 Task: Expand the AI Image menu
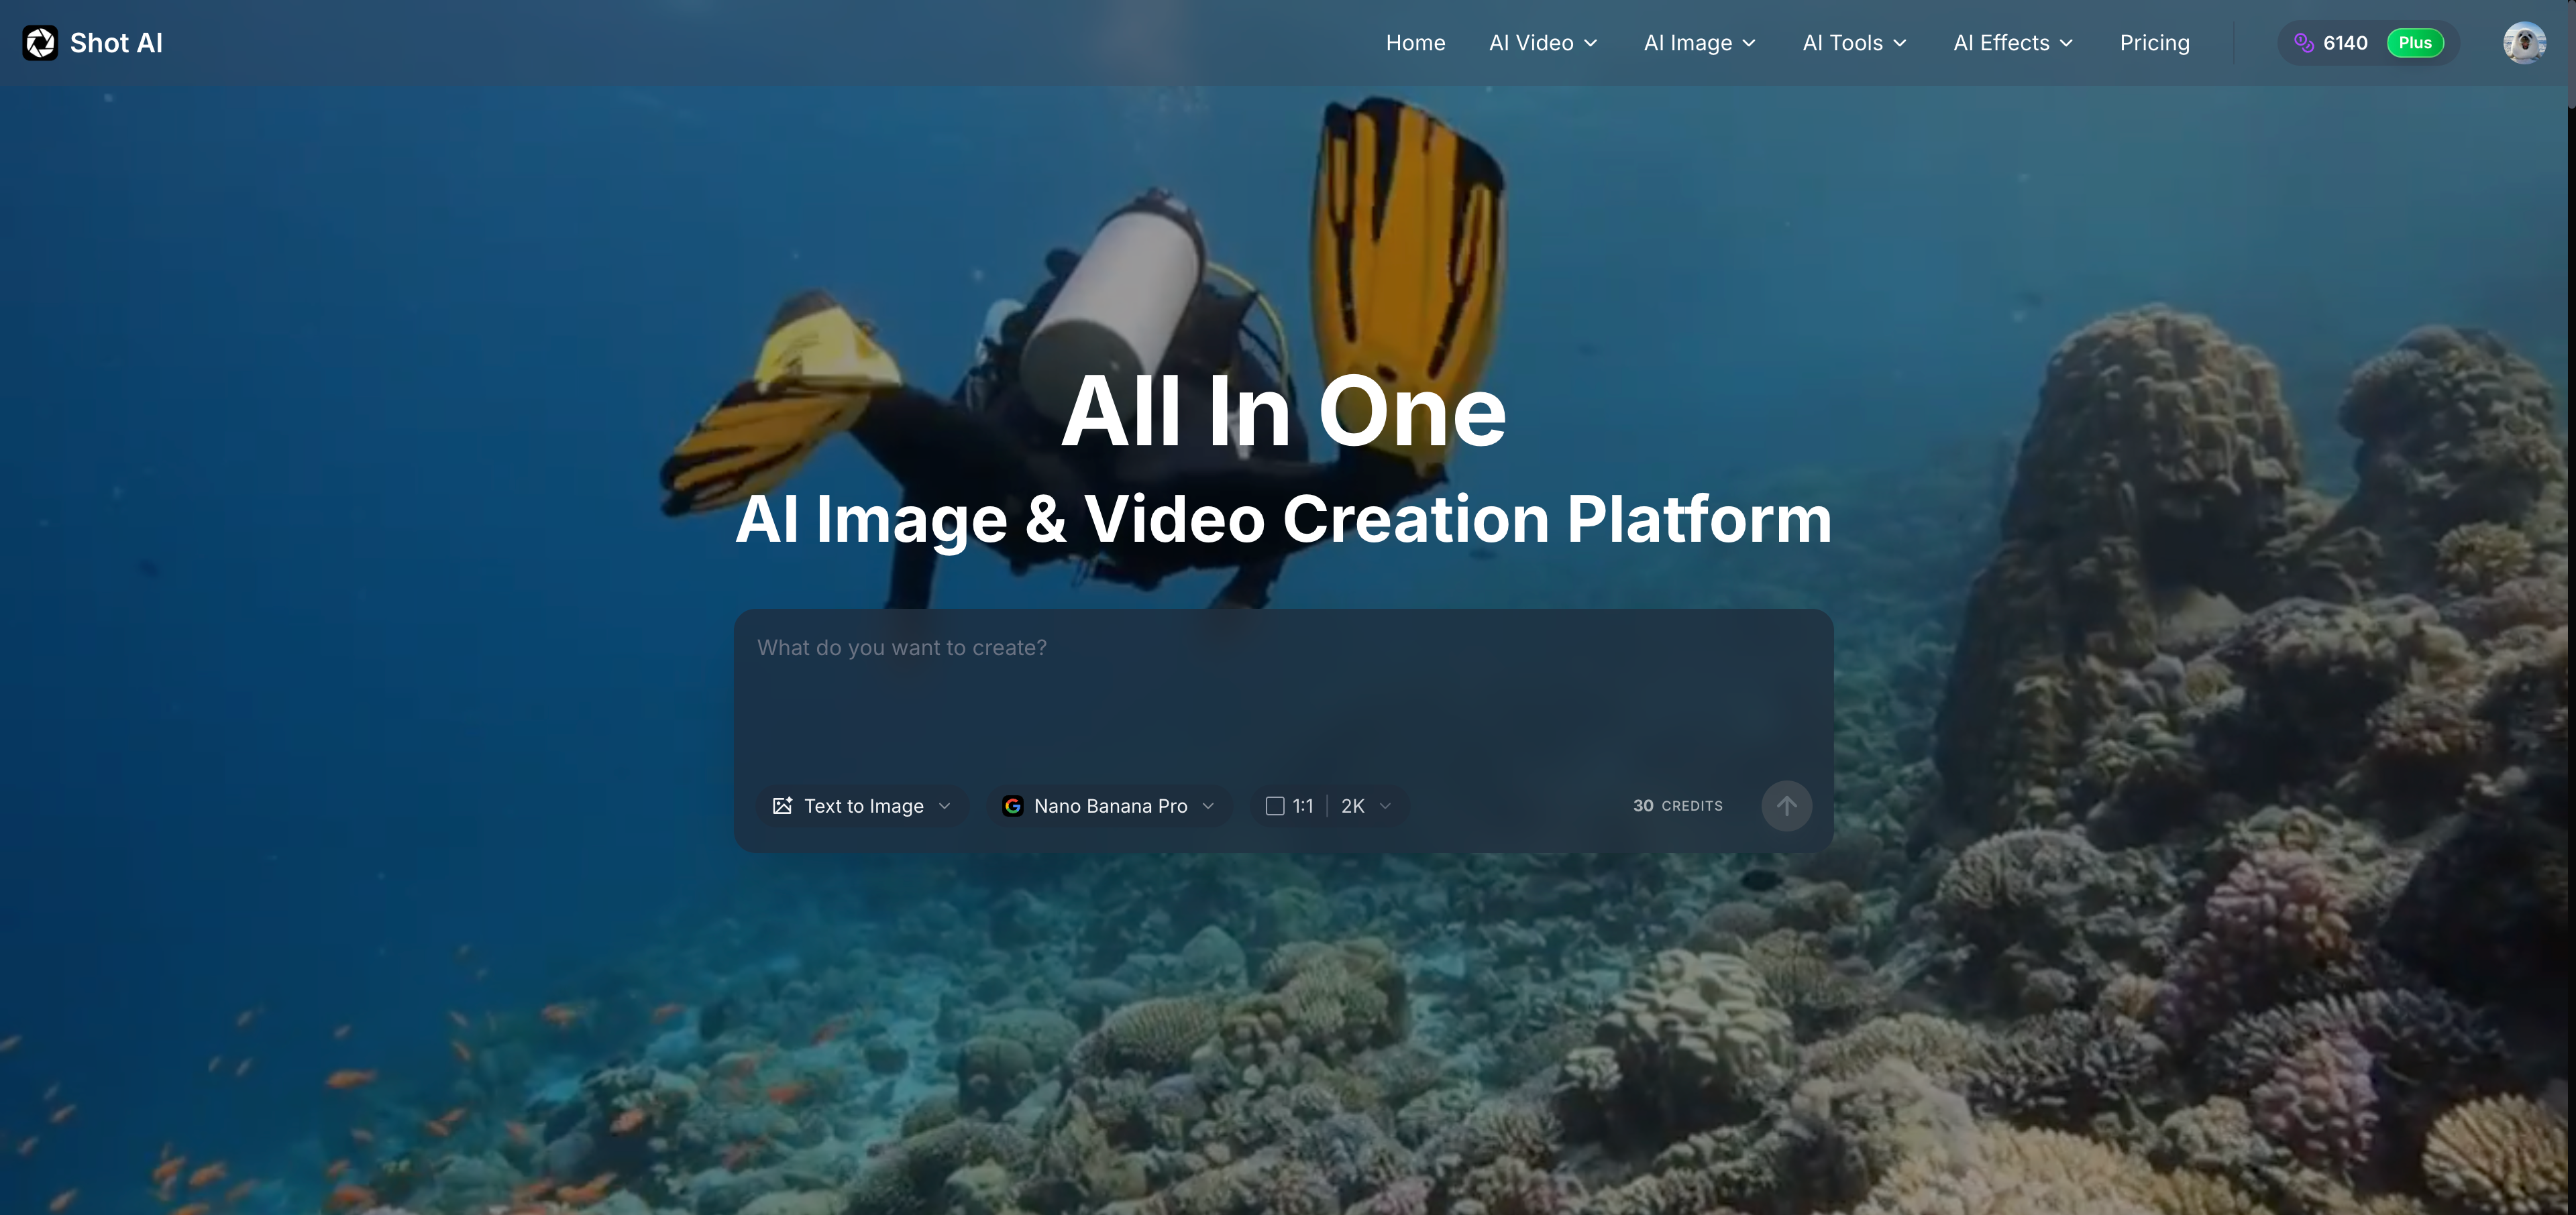1699,42
